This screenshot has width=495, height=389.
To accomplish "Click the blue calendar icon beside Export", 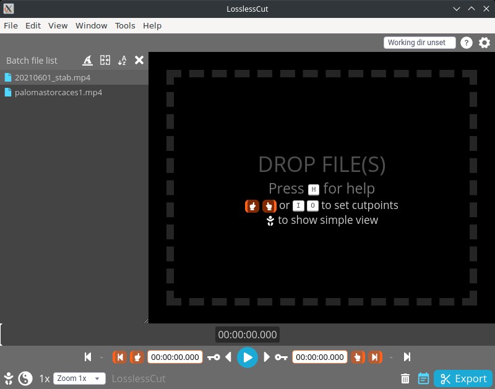I will [x=423, y=378].
